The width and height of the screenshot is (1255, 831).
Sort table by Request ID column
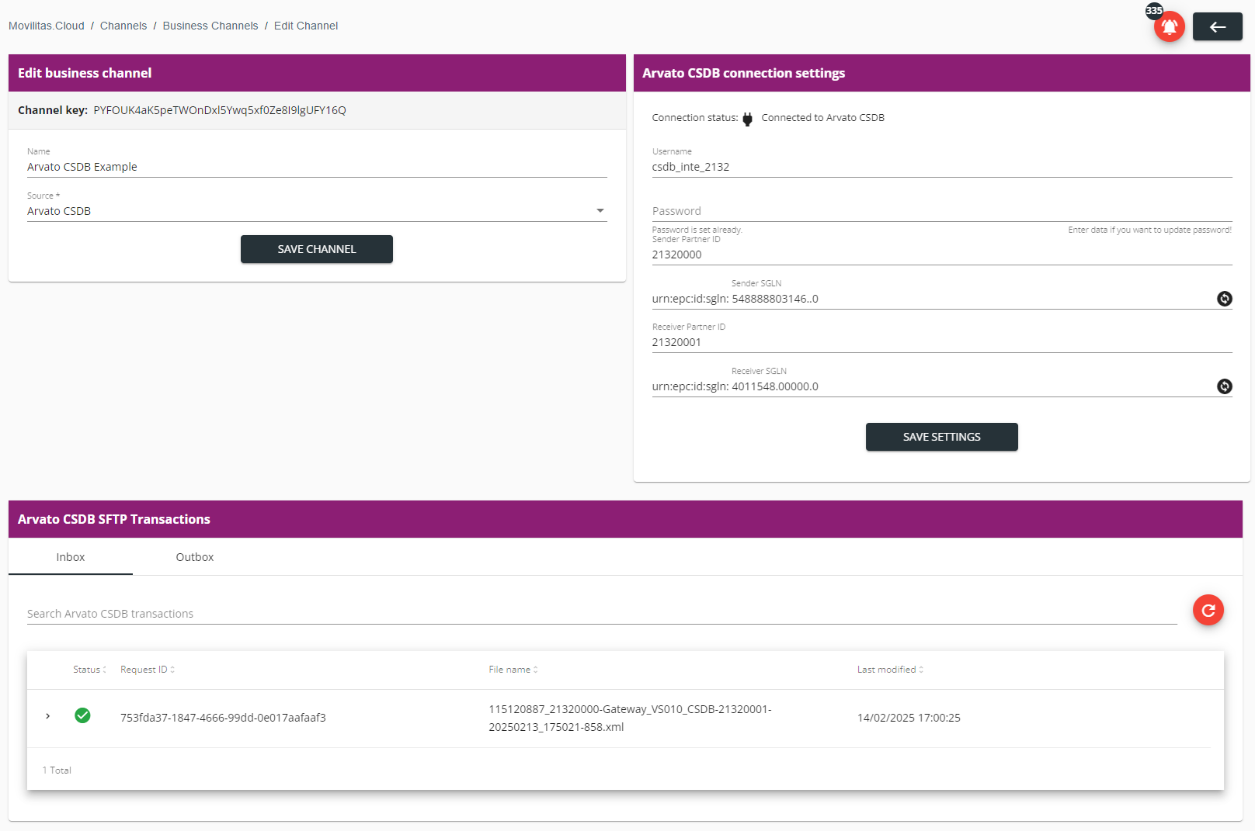147,670
